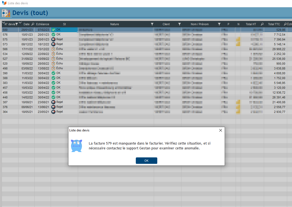292x207 pixels.
Task: Click the Gestan logo in the title bar
Action: pyautogui.click(x=4, y=3)
